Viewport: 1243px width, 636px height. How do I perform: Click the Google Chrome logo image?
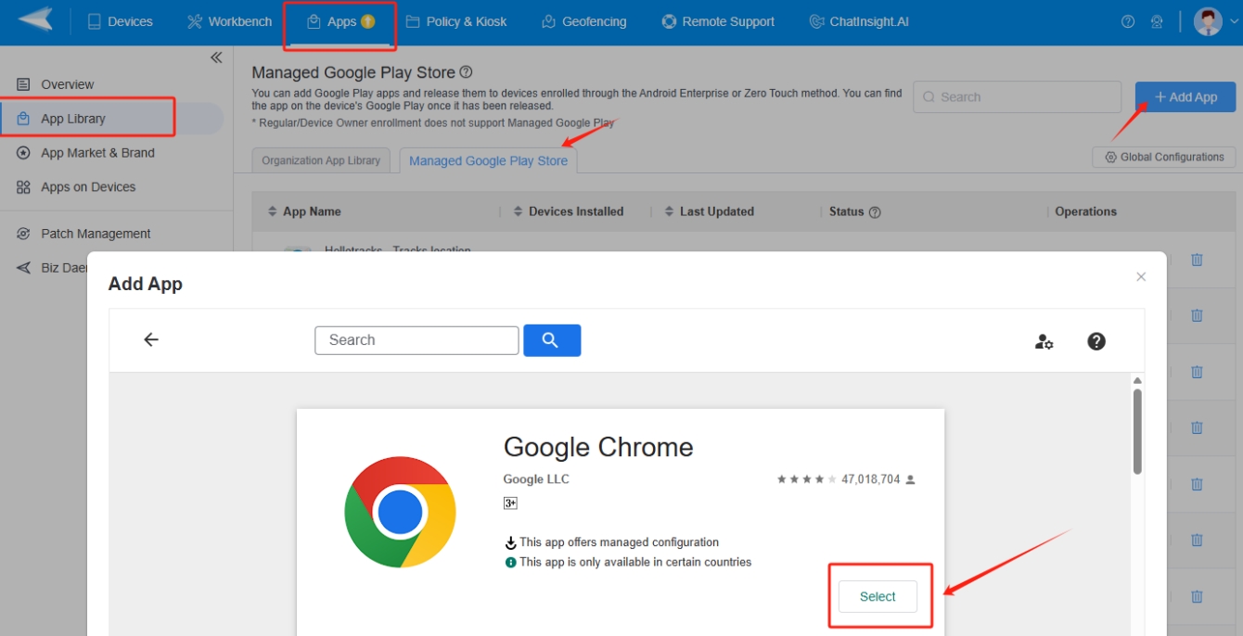[400, 512]
